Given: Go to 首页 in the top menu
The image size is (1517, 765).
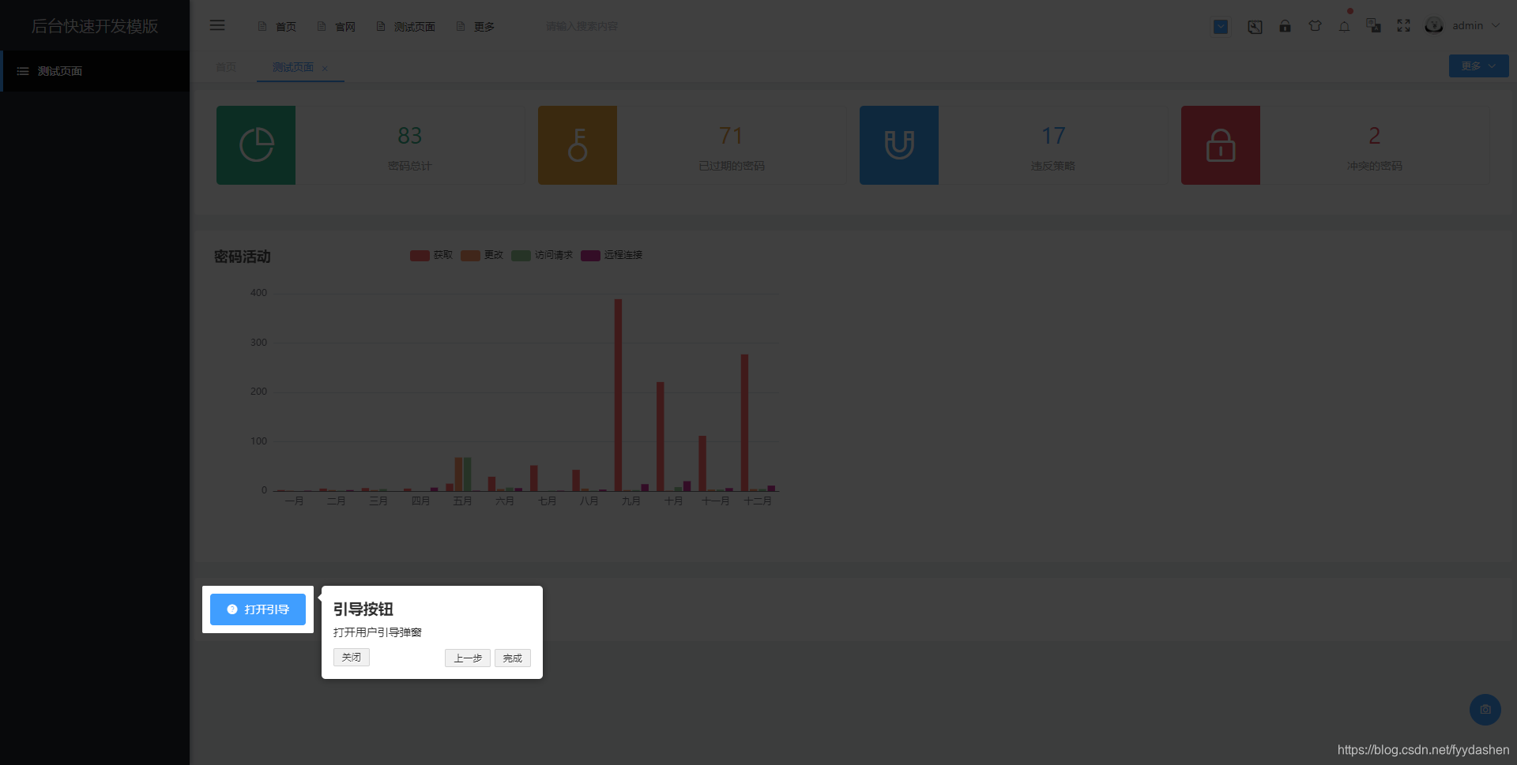Looking at the screenshot, I should [x=277, y=27].
